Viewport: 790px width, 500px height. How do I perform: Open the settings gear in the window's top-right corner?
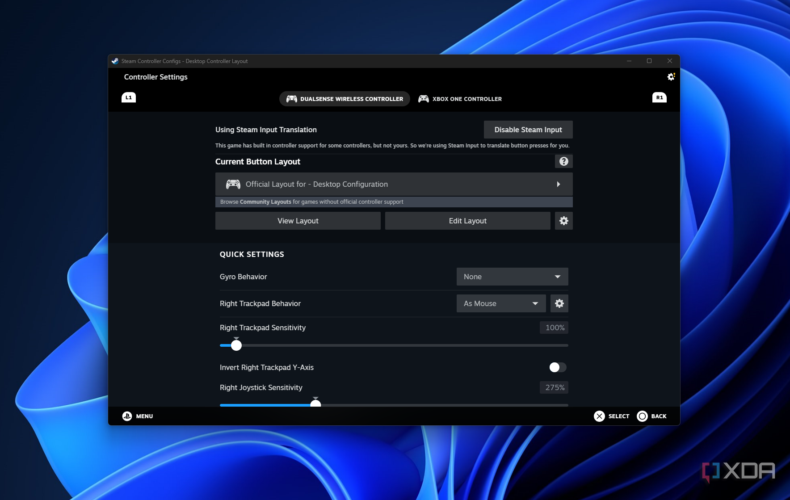tap(671, 77)
